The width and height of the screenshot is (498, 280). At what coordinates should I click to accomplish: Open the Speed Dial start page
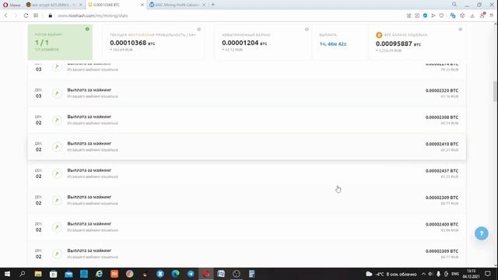(x=36, y=16)
